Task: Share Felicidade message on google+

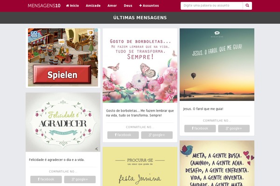Action: click(80, 179)
